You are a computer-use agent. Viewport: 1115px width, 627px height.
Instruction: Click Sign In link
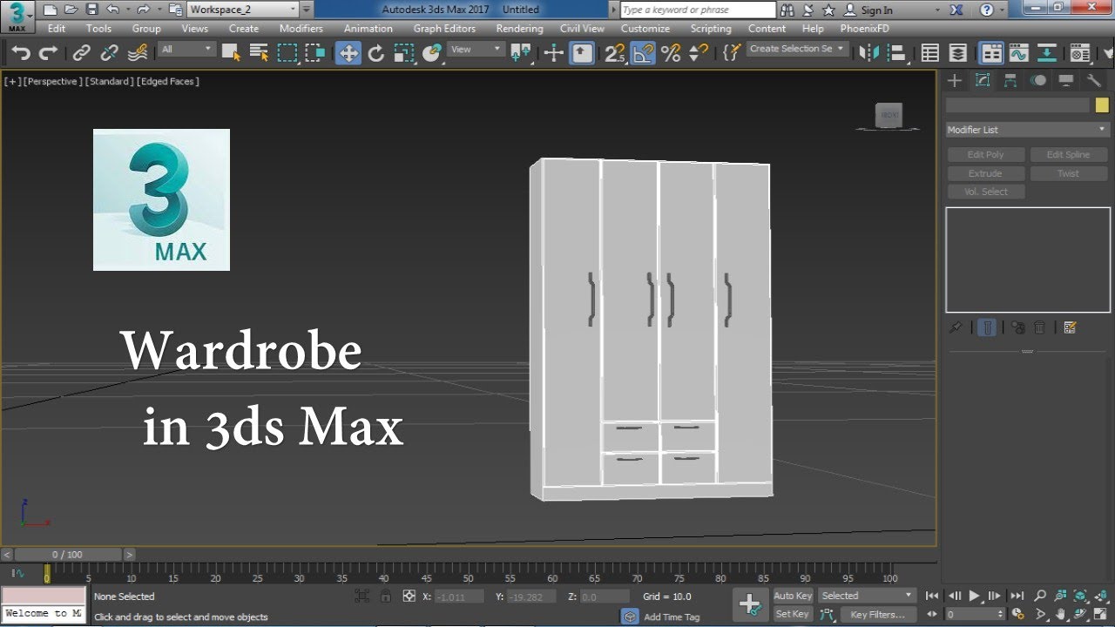876,10
